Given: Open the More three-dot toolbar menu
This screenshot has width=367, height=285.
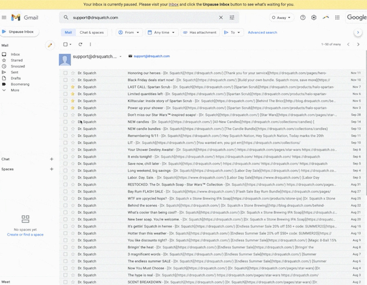Looking at the screenshot, I should coord(91,44).
